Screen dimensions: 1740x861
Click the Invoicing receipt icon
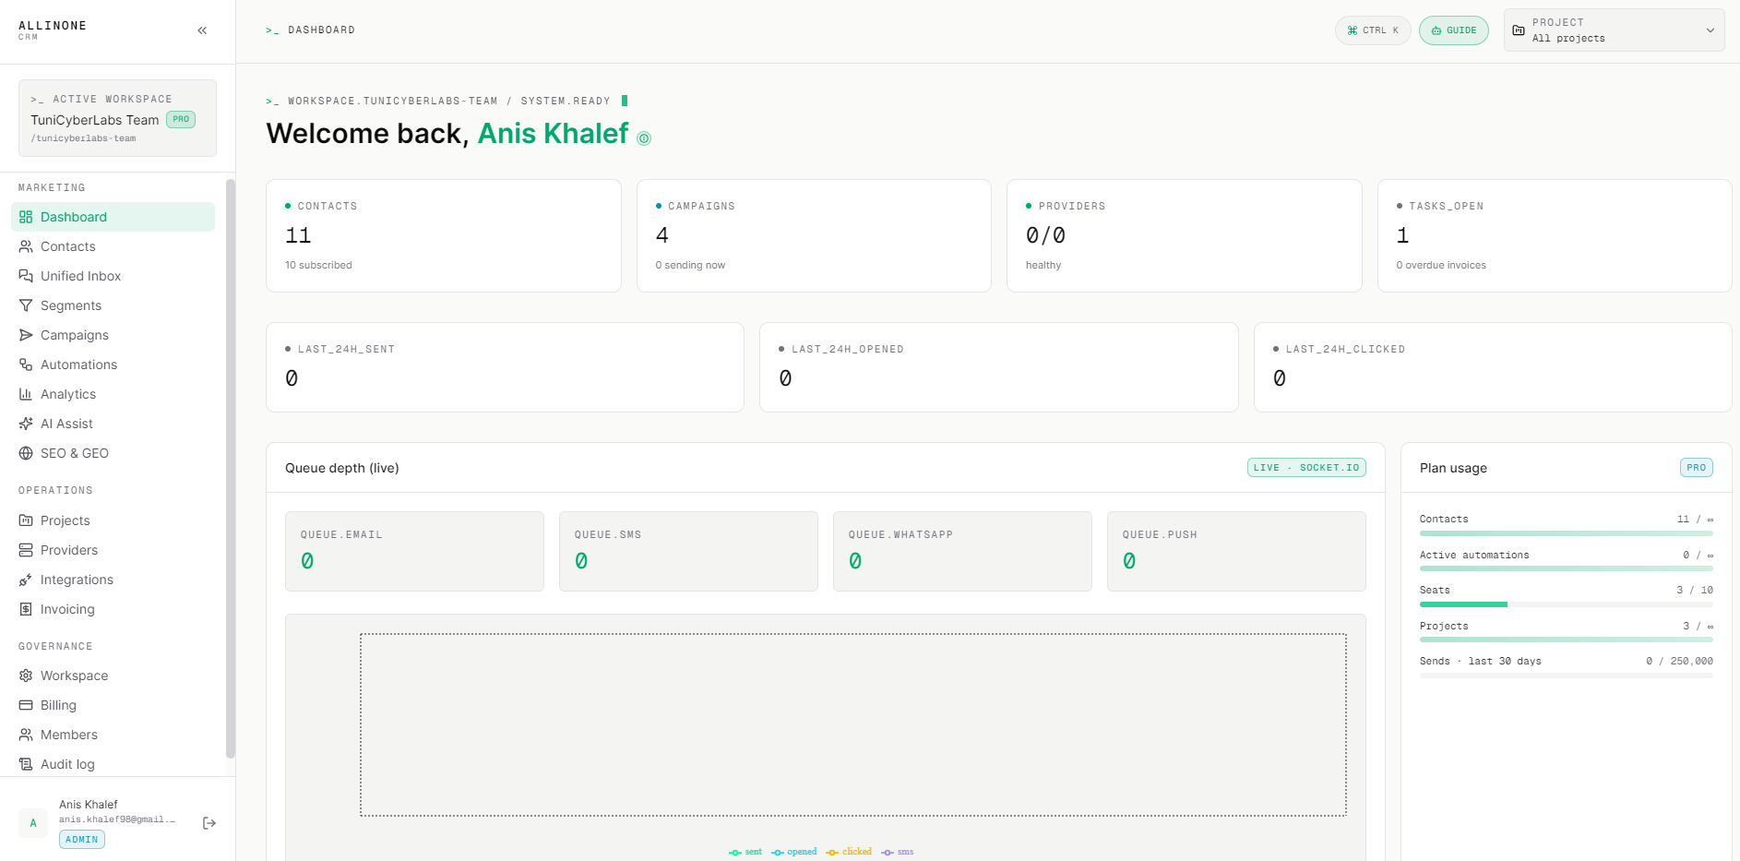(26, 609)
